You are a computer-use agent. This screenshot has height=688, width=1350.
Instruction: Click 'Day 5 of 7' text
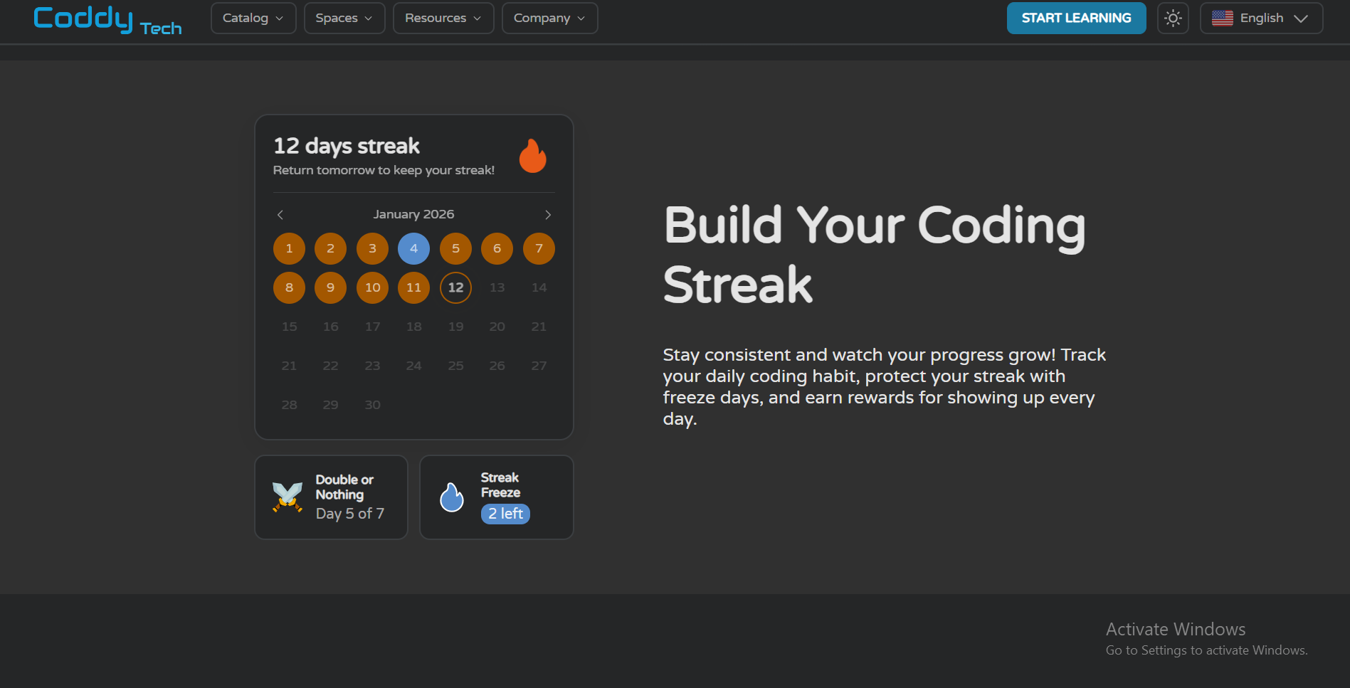point(350,514)
